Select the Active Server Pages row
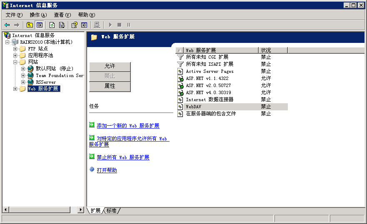Viewport: 367px width, 224px height. click(x=232, y=71)
